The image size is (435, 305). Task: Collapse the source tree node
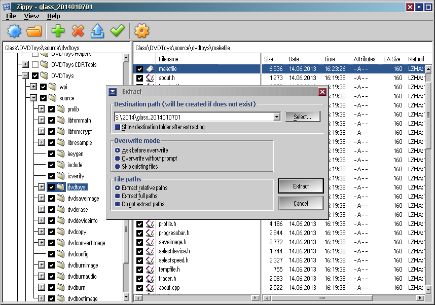tap(33, 98)
